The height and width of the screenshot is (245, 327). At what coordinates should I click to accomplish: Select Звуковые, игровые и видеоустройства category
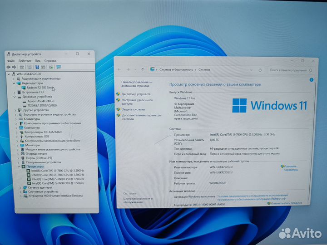(x=50, y=114)
